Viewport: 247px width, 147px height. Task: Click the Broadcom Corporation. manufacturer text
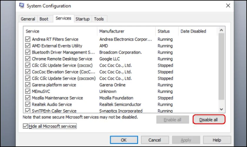point(121,52)
